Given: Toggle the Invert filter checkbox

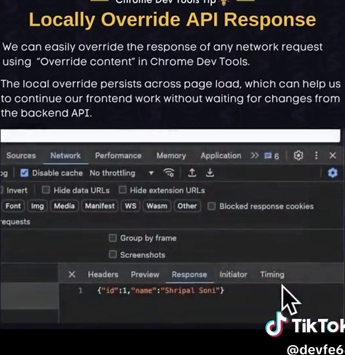Looking at the screenshot, I should (1, 190).
